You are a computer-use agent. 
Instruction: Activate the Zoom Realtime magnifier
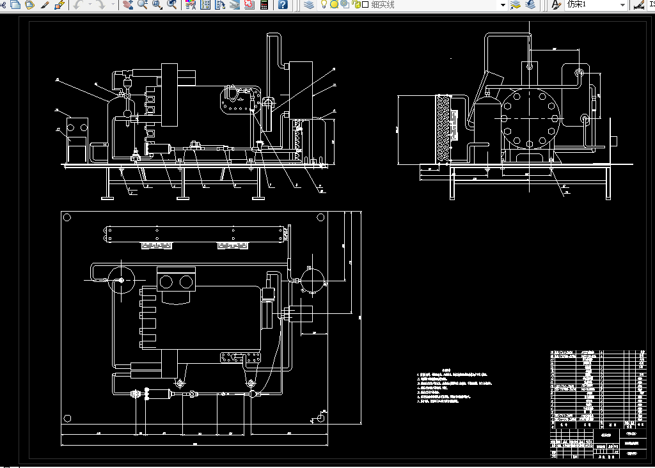[143, 4]
